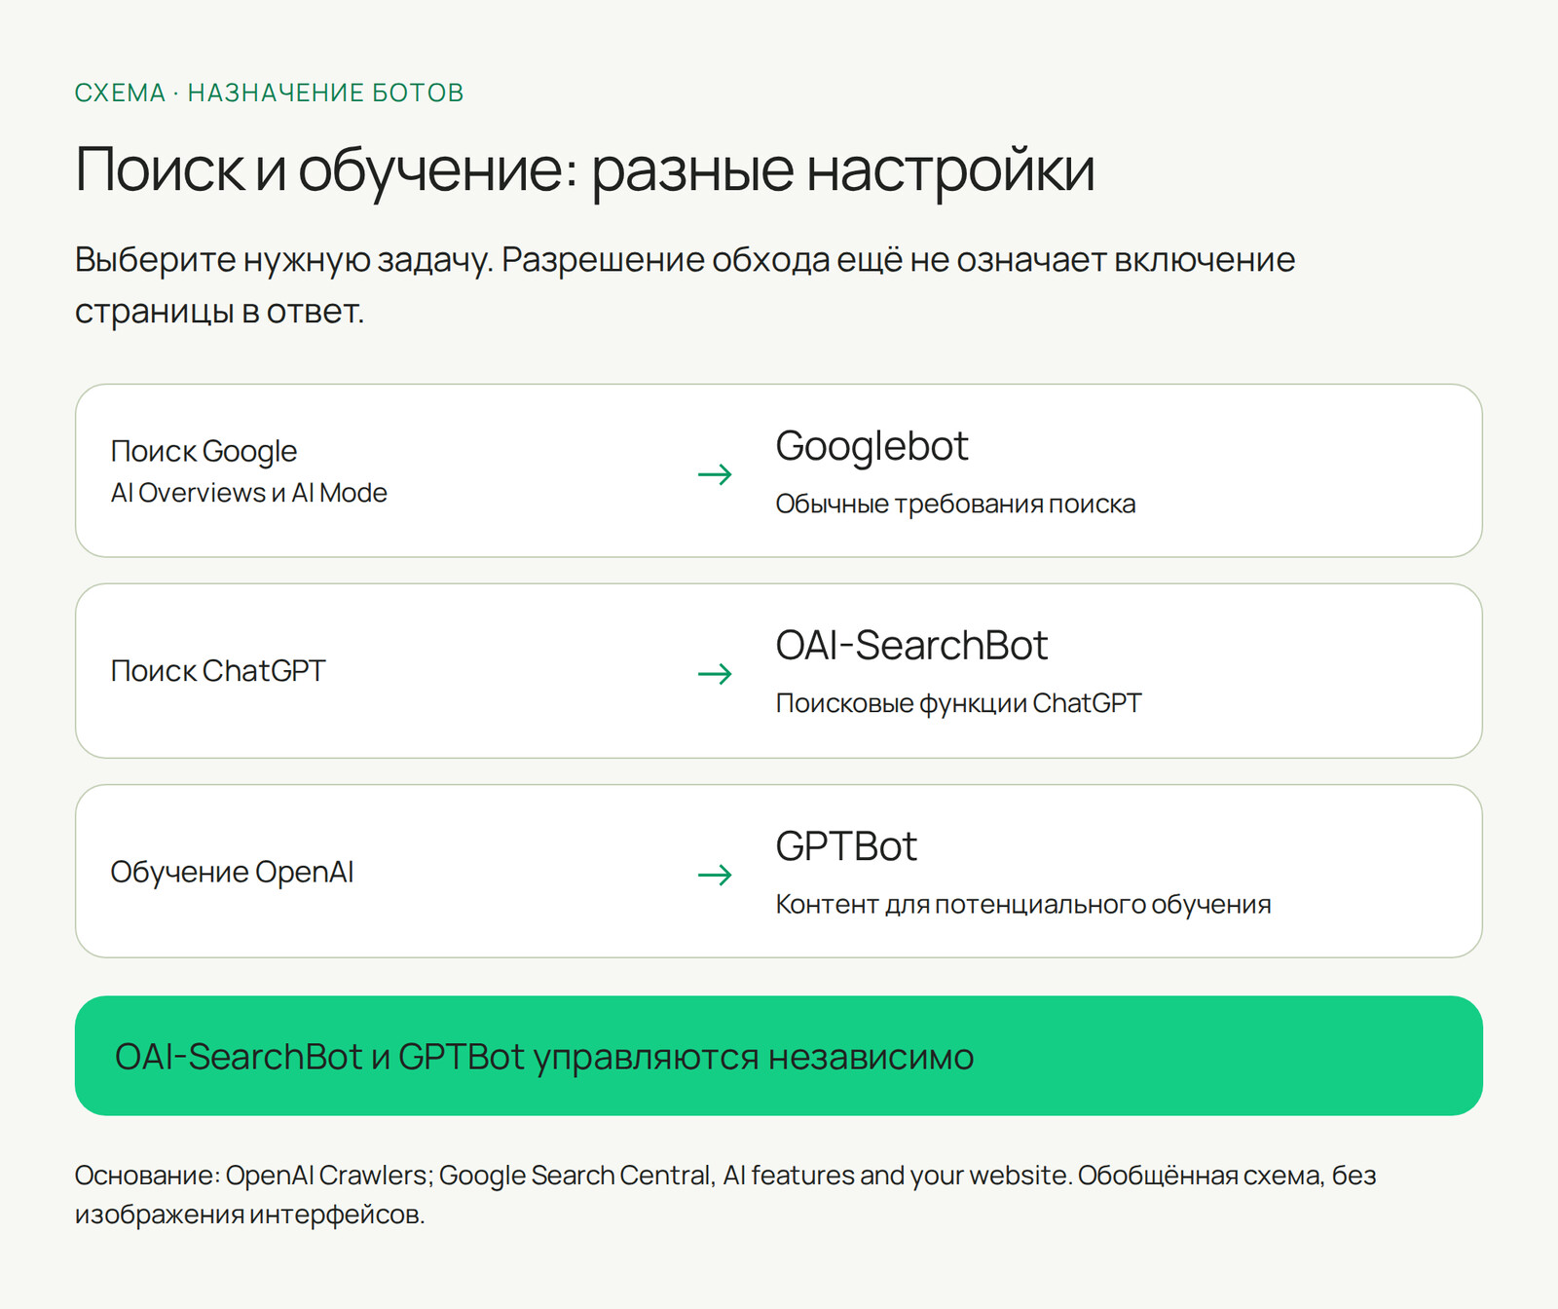Click the 'GPTBot' heading
The image size is (1558, 1309).
845,846
